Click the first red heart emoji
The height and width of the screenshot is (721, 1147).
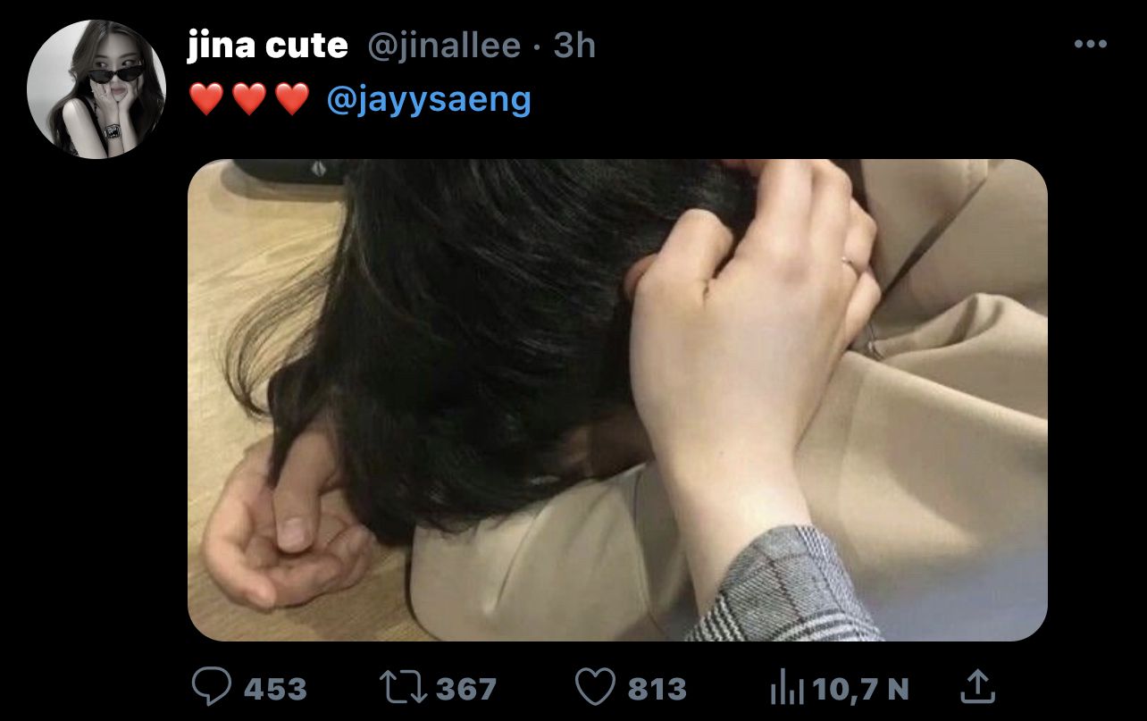[205, 99]
